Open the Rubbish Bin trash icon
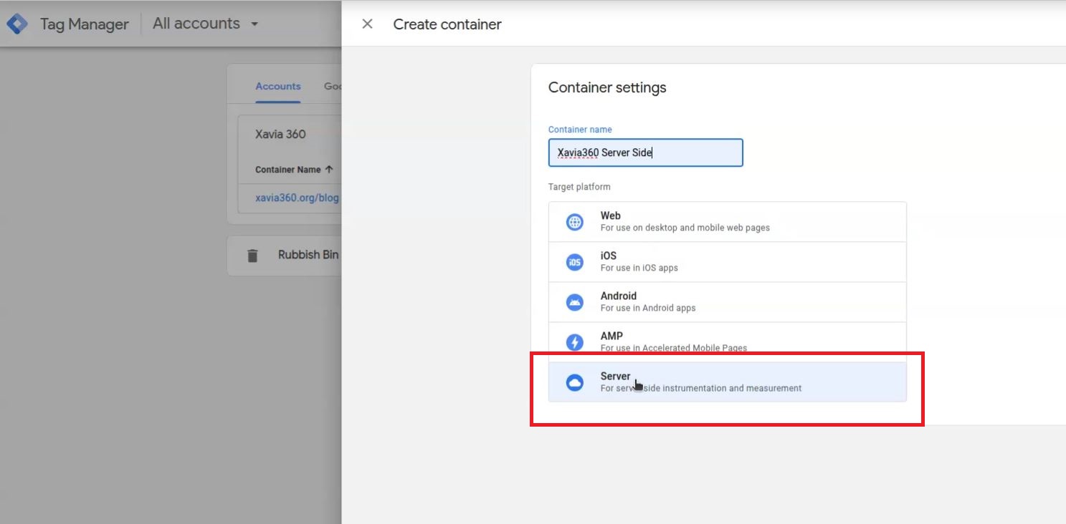Image resolution: width=1066 pixels, height=524 pixels. 252,256
